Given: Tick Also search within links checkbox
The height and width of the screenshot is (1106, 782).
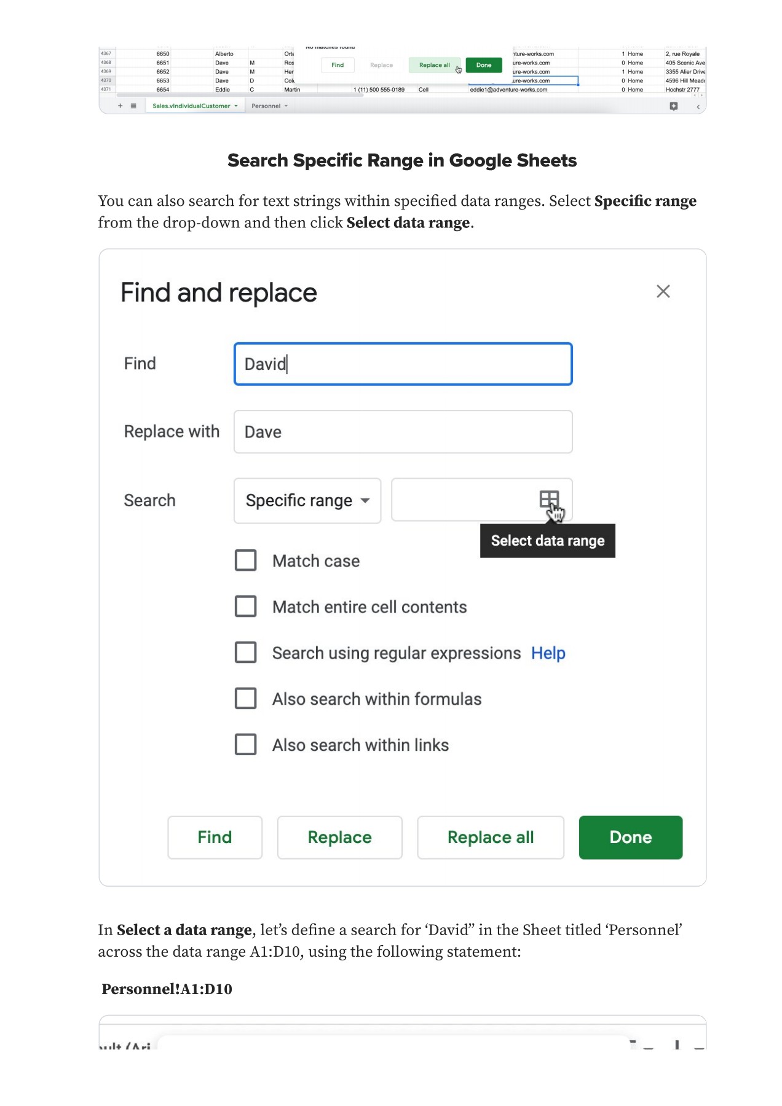Looking at the screenshot, I should 246,745.
